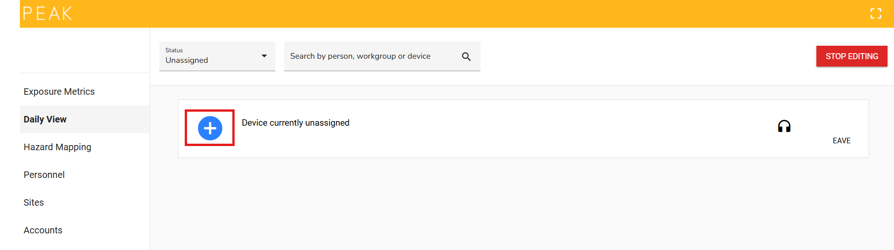Go to Hazard Mapping page
This screenshot has height=250, width=894.
(85, 147)
